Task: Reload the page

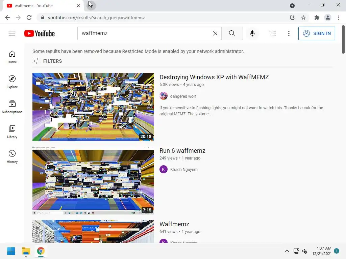Action: click(x=29, y=18)
